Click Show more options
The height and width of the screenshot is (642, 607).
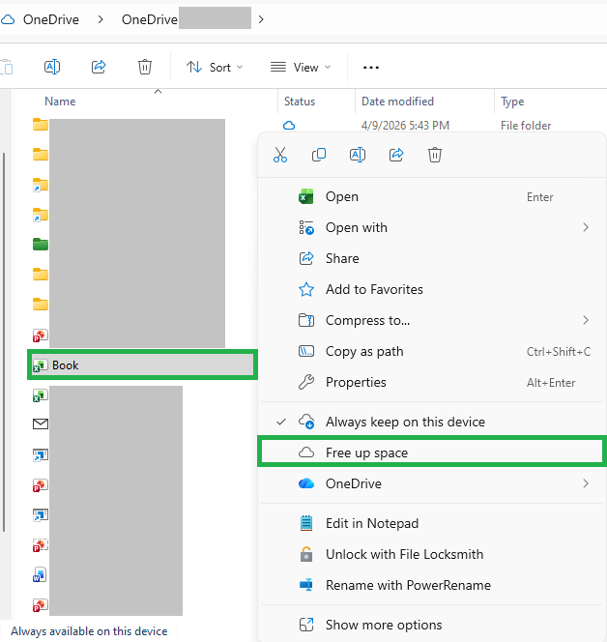434,625
